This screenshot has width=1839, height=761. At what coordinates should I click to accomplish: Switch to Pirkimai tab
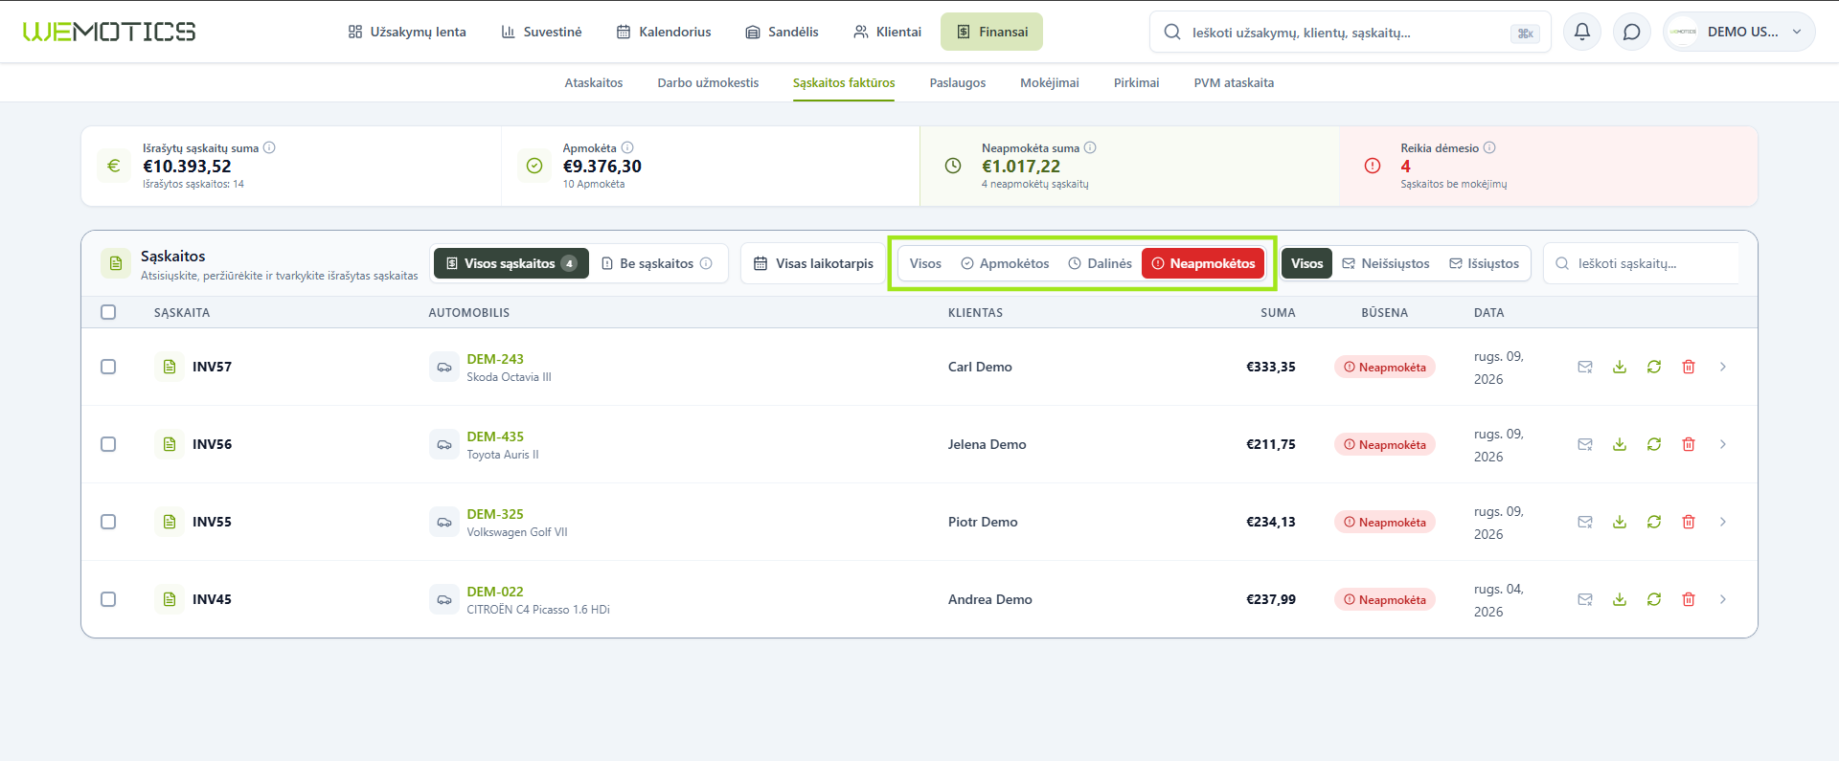click(x=1137, y=83)
